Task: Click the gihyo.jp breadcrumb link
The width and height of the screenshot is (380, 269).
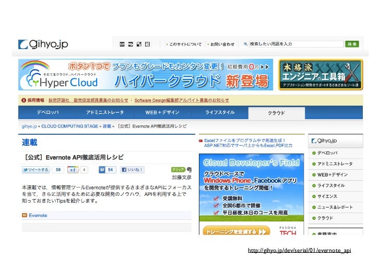Action: coord(29,126)
